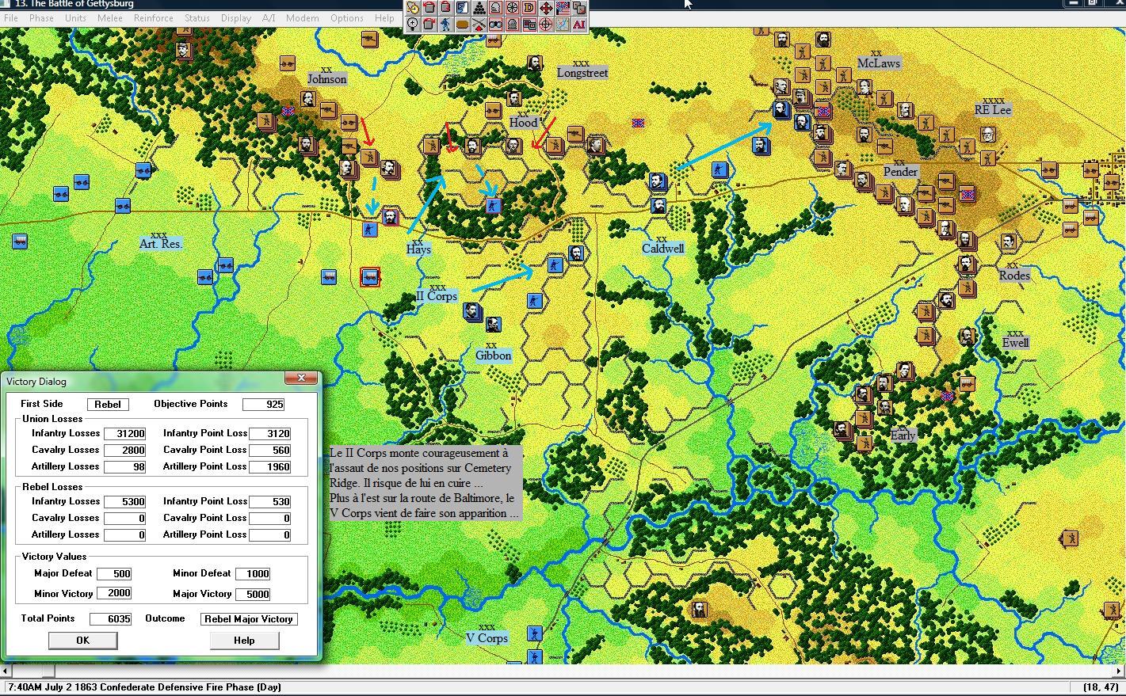Screen dimensions: 1126x696
Task: Click the Gibbon division label
Action: click(493, 356)
